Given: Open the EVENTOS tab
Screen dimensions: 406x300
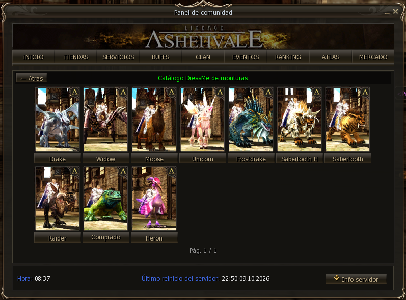Looking at the screenshot, I should pyautogui.click(x=246, y=57).
